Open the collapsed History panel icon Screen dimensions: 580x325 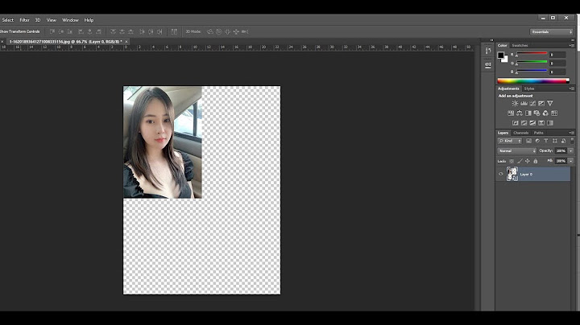(488, 51)
